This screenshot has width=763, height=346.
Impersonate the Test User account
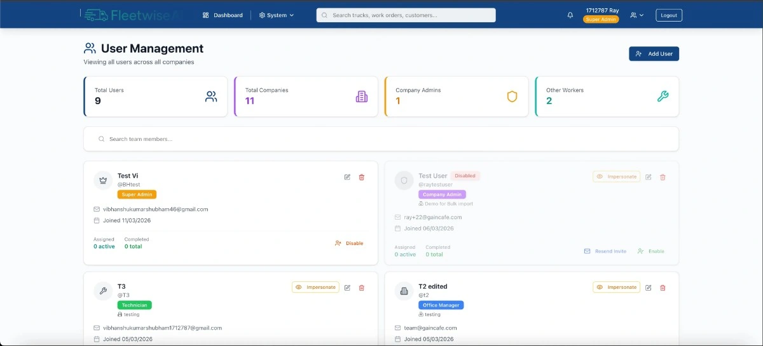coord(616,176)
